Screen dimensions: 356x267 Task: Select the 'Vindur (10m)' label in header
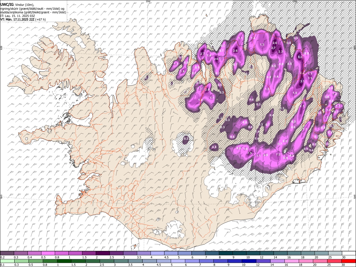[25, 4]
